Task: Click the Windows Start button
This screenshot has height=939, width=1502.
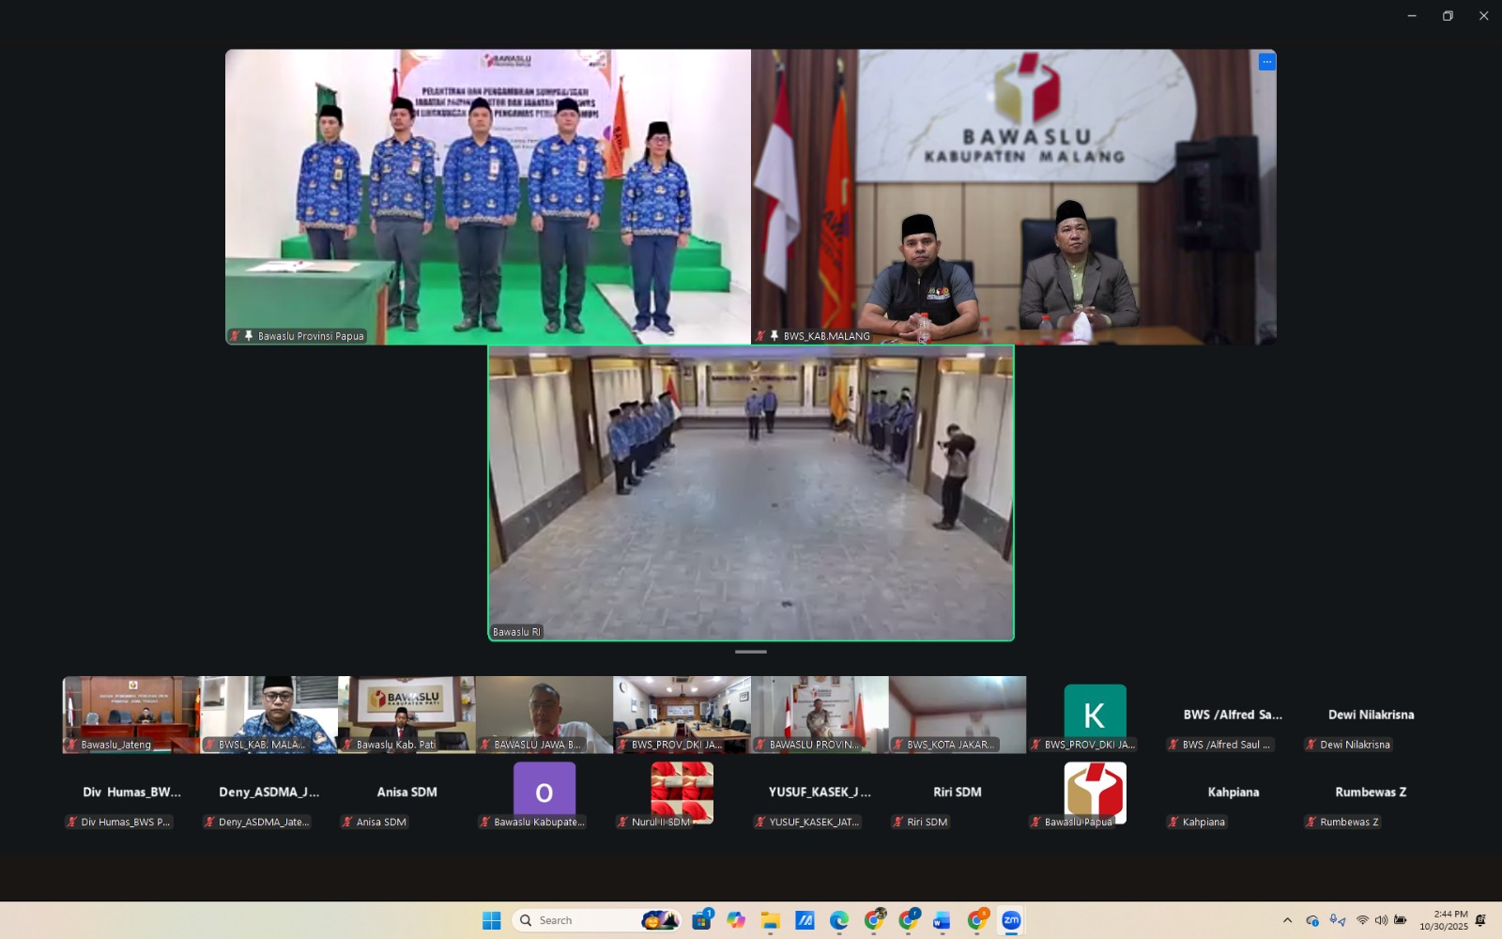Action: (491, 920)
